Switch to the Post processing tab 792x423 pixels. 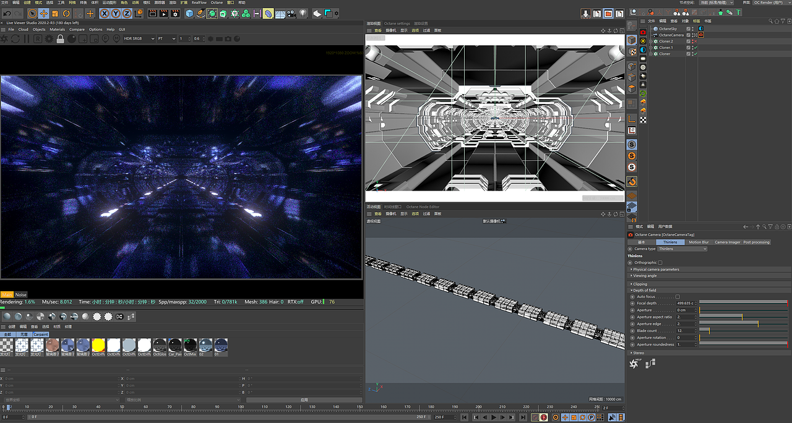click(x=756, y=242)
